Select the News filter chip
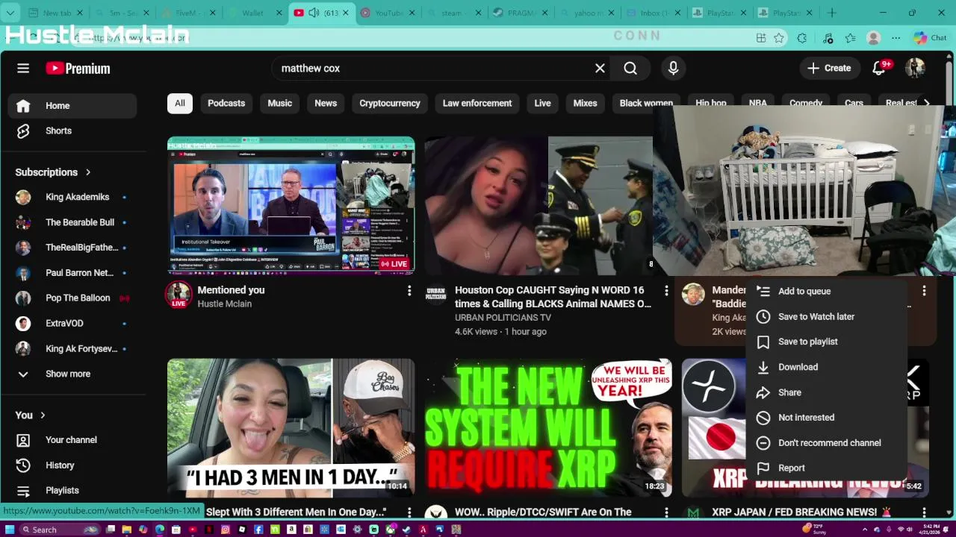Image resolution: width=956 pixels, height=537 pixels. coord(326,103)
